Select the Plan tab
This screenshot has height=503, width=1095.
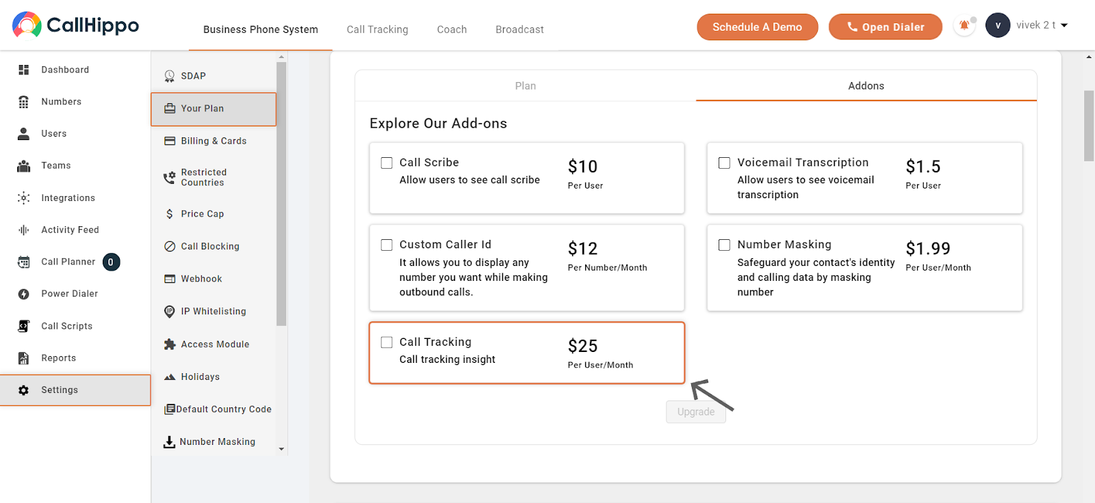click(526, 85)
